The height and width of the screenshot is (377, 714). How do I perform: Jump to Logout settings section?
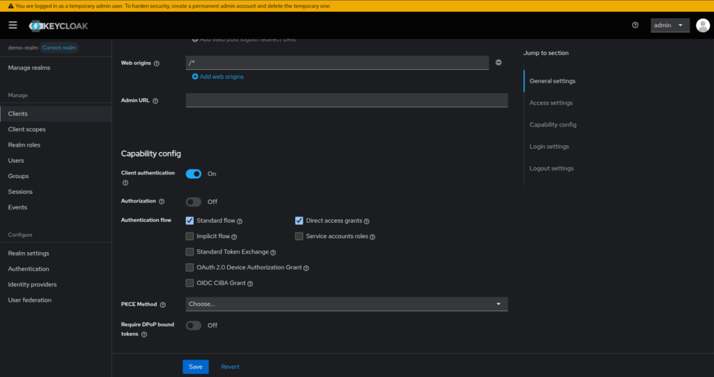coord(552,168)
